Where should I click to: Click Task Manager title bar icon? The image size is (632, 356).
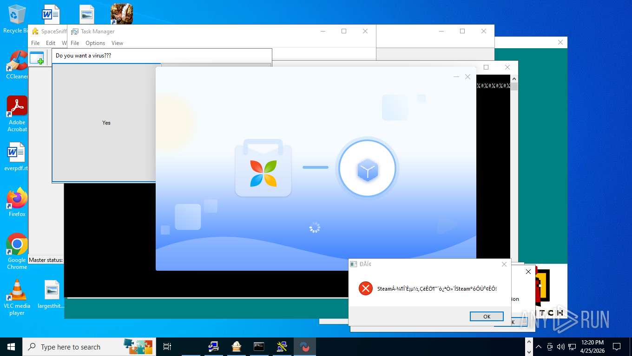[74, 32]
